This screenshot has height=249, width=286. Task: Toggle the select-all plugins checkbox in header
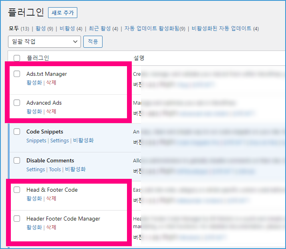pos(17,58)
